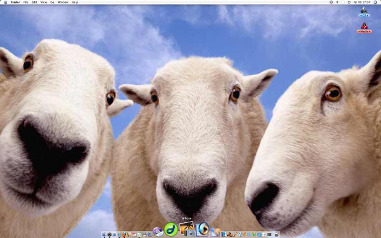
Task: Click the sync arrows menu bar icon
Action: [349, 2]
